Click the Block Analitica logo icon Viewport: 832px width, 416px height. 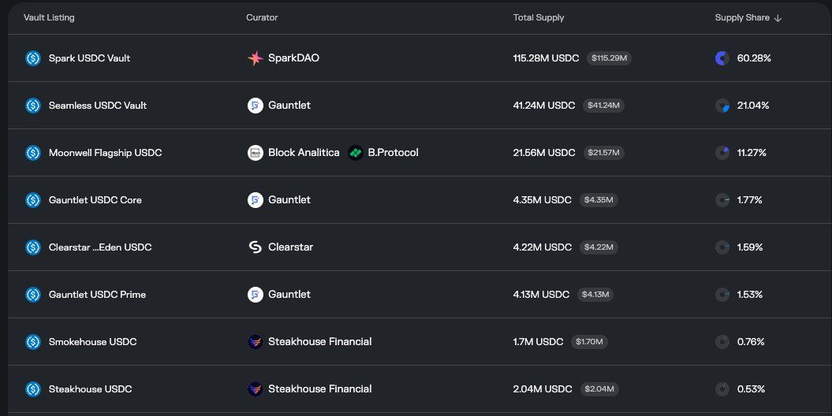pyautogui.click(x=256, y=153)
